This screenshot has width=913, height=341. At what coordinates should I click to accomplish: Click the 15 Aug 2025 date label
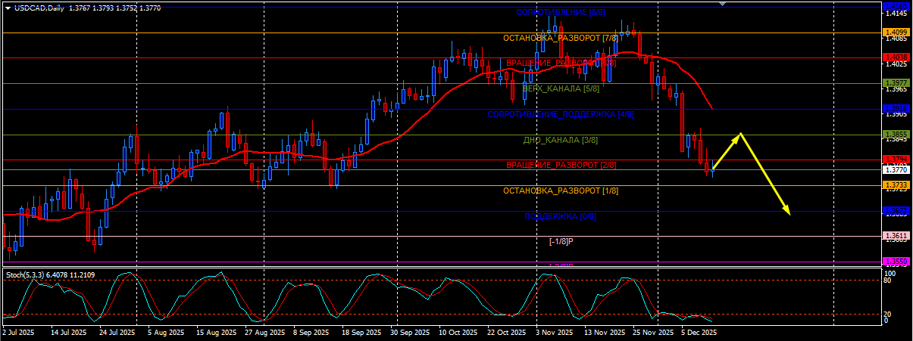(215, 332)
